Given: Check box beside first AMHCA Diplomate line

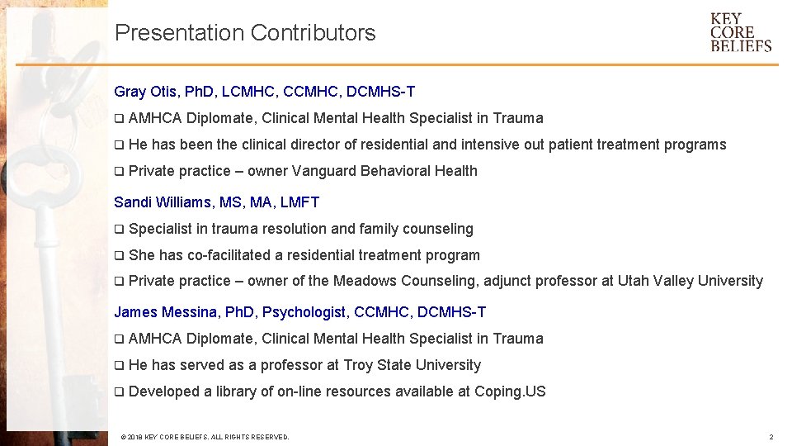Looking at the screenshot, I should click(119, 119).
